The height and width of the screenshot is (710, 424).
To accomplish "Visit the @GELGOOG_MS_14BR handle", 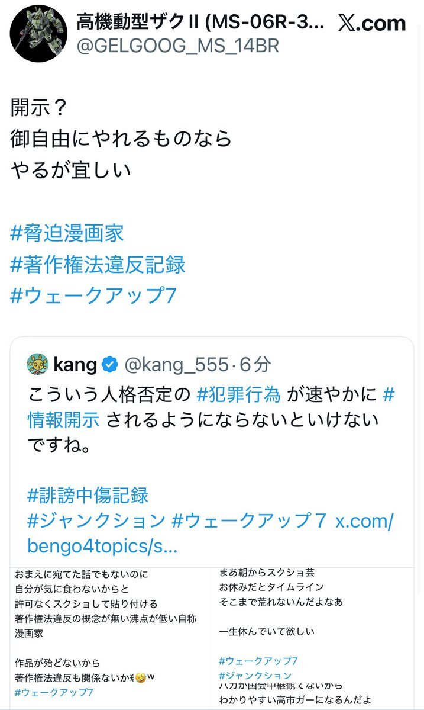I will [x=177, y=47].
